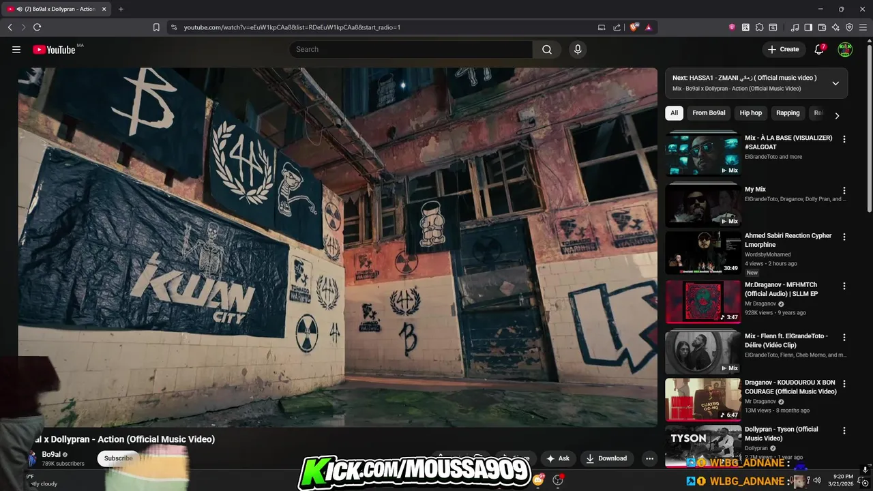Open the À LA BASE mix thumbnail

702,153
